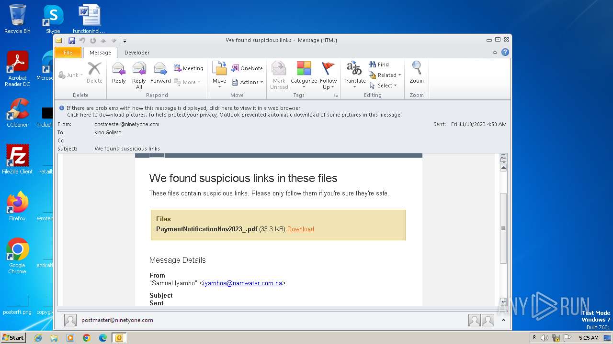613x344 pixels.
Task: Click the Save icon in quick access toolbar
Action: pyautogui.click(x=72, y=41)
